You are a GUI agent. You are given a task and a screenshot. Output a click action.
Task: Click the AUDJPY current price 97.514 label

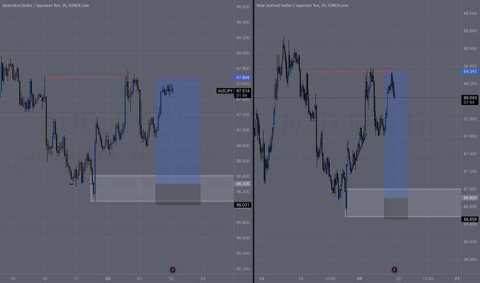(x=243, y=91)
